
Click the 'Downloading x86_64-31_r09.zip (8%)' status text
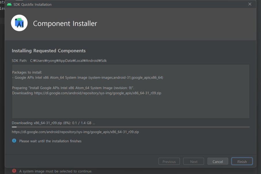[53, 123]
